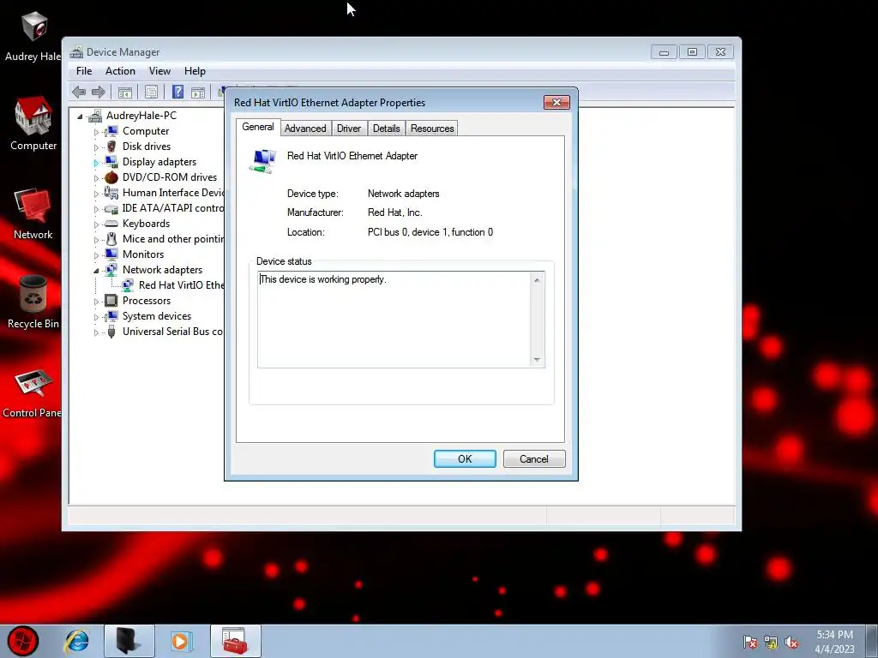Screen dimensions: 878x658
Task: Open the Network desktop icon
Action: (33, 213)
